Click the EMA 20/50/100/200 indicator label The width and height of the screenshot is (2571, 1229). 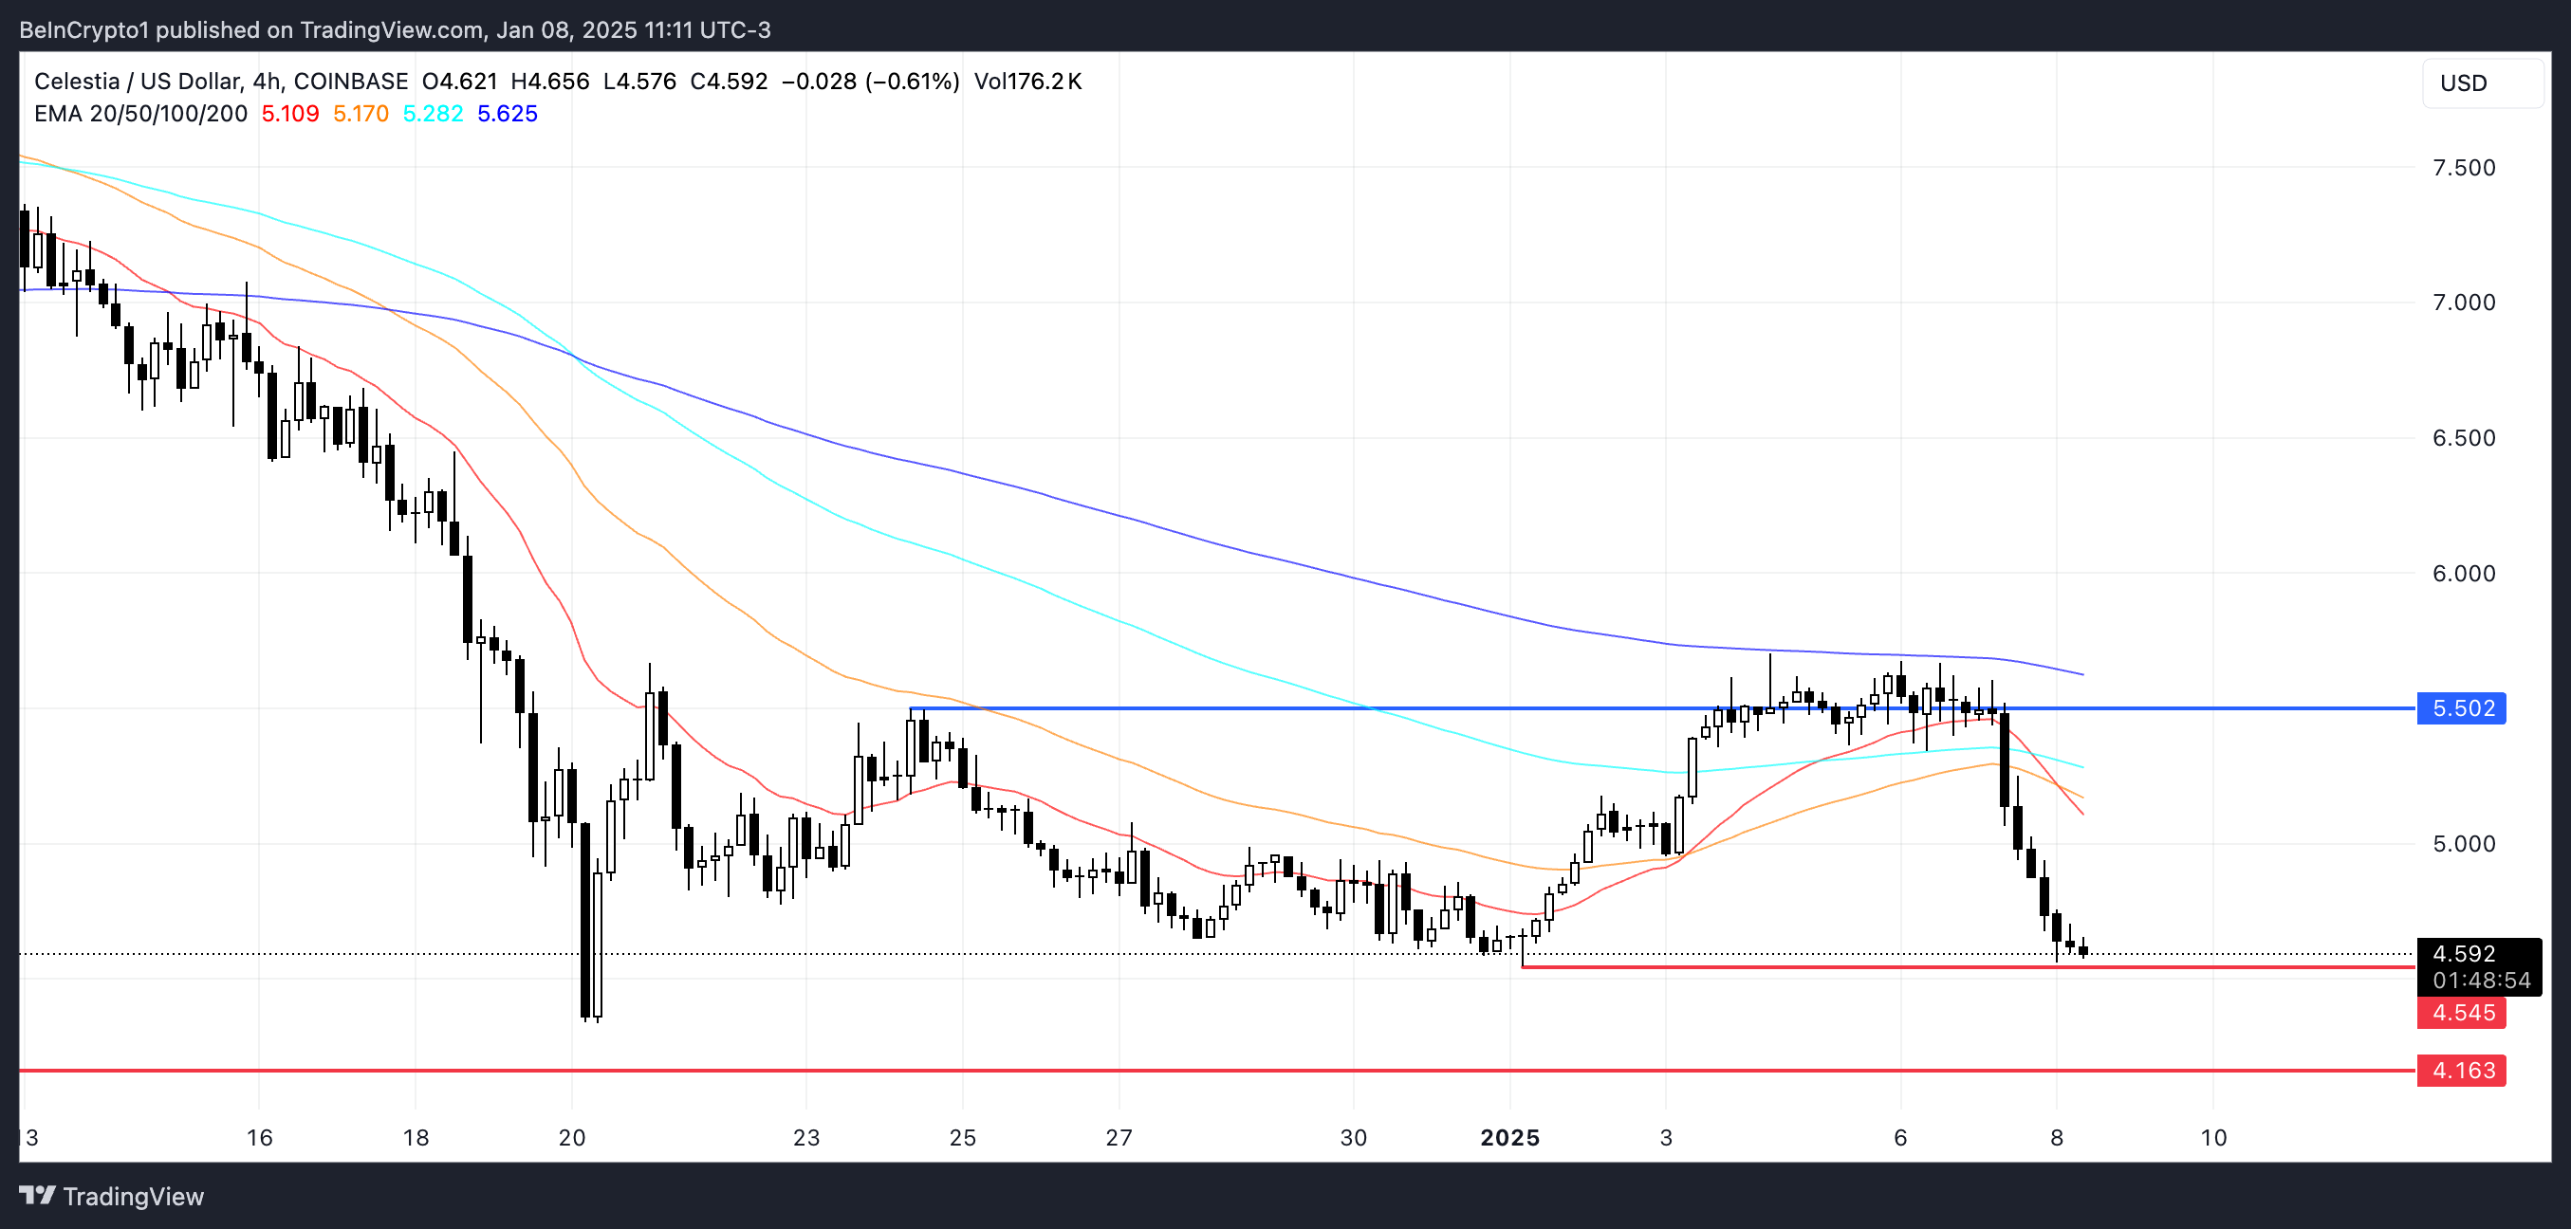pyautogui.click(x=139, y=114)
